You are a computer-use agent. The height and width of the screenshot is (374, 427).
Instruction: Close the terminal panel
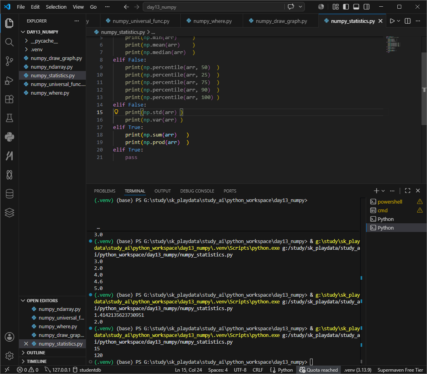[x=418, y=191]
